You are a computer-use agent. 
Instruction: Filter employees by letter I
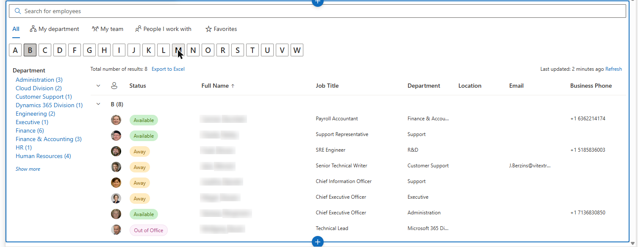tap(119, 50)
